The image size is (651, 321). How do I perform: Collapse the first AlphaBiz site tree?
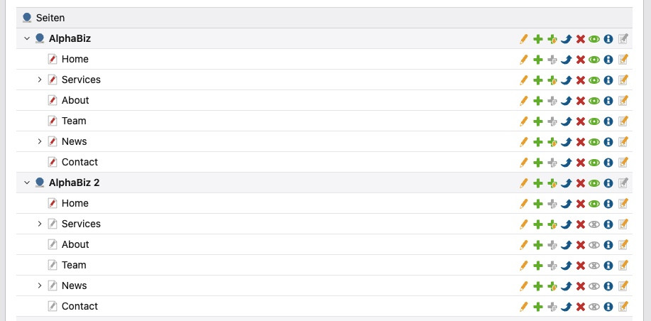tap(27, 39)
